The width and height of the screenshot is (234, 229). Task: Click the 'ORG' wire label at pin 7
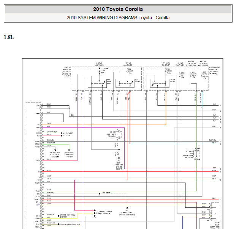pyautogui.click(x=49, y=123)
